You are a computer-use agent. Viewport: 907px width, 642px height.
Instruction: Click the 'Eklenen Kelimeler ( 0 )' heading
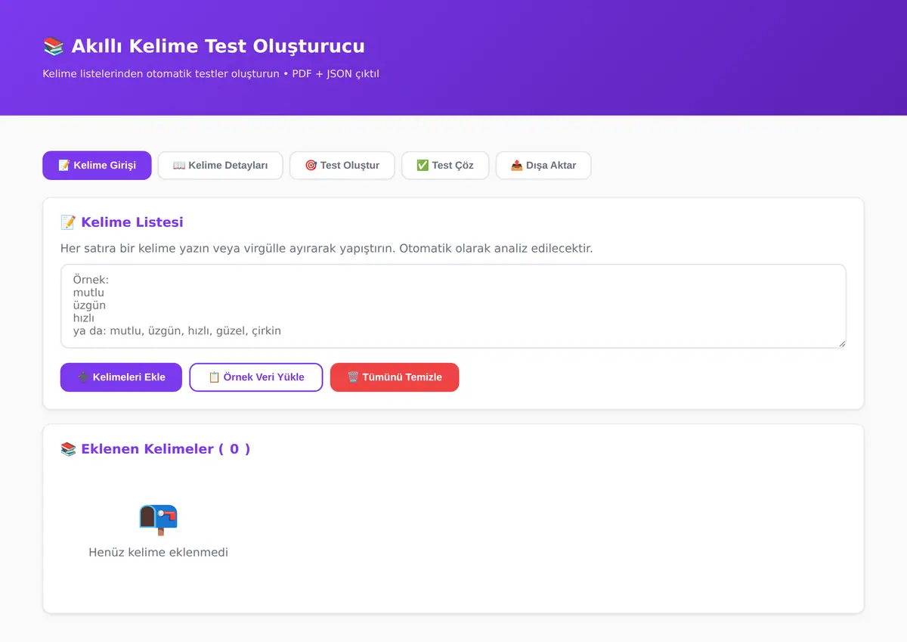[166, 449]
